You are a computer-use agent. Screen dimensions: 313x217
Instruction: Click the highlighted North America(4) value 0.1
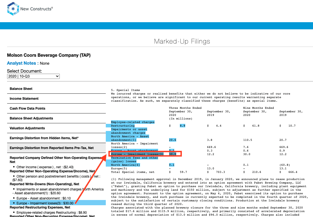[x=172, y=165]
